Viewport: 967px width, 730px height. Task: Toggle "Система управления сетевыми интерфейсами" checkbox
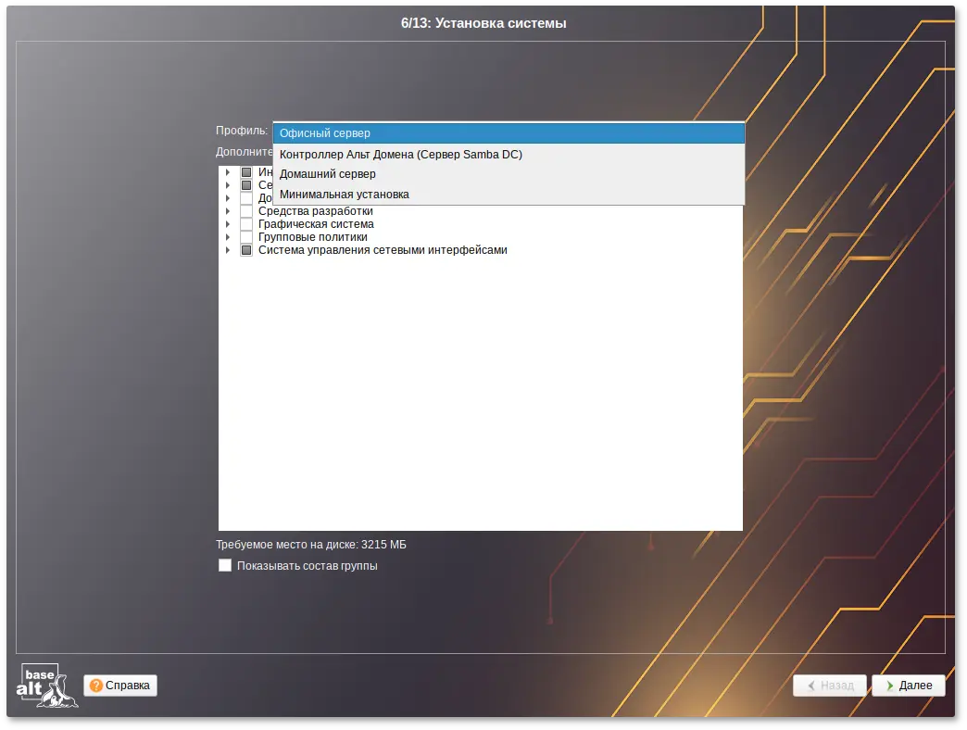pos(246,250)
